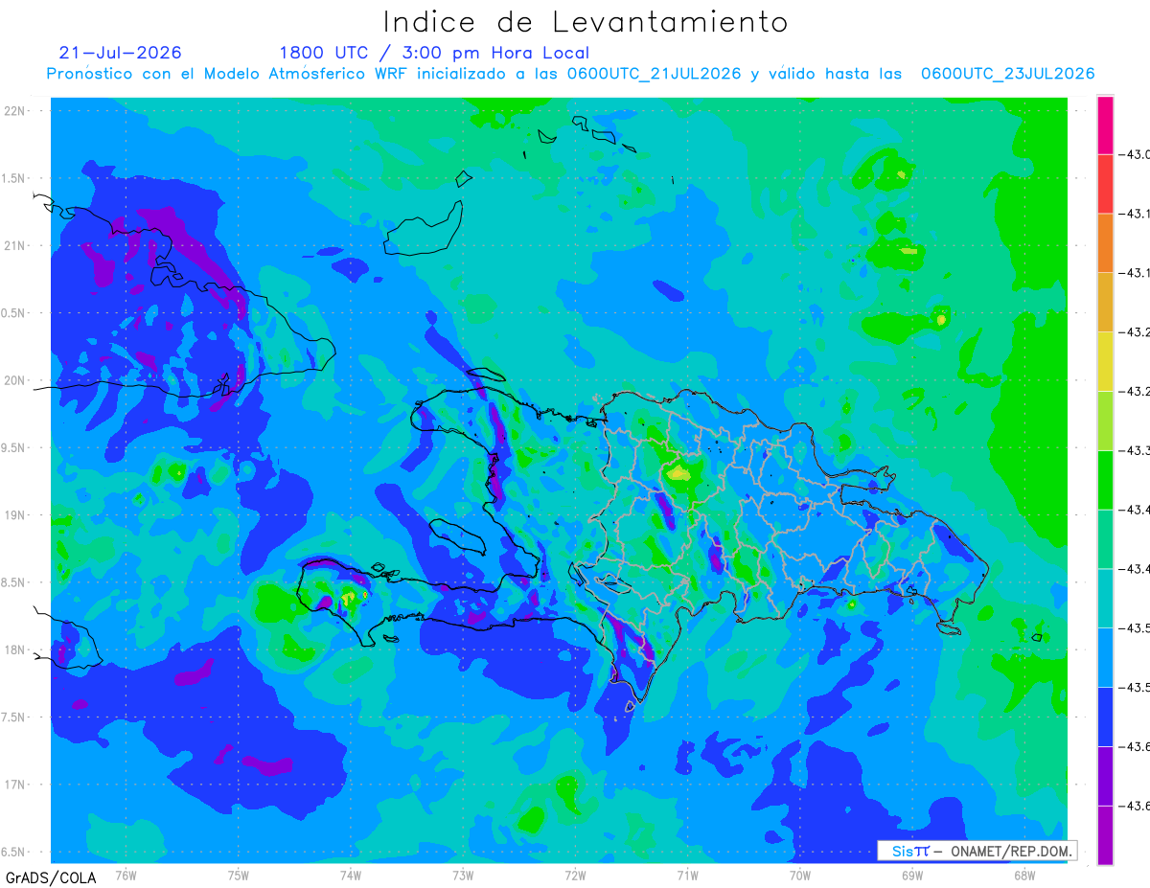Select the '21-Jul-2026' date text
This screenshot has width=1150, height=888.
click(x=120, y=53)
